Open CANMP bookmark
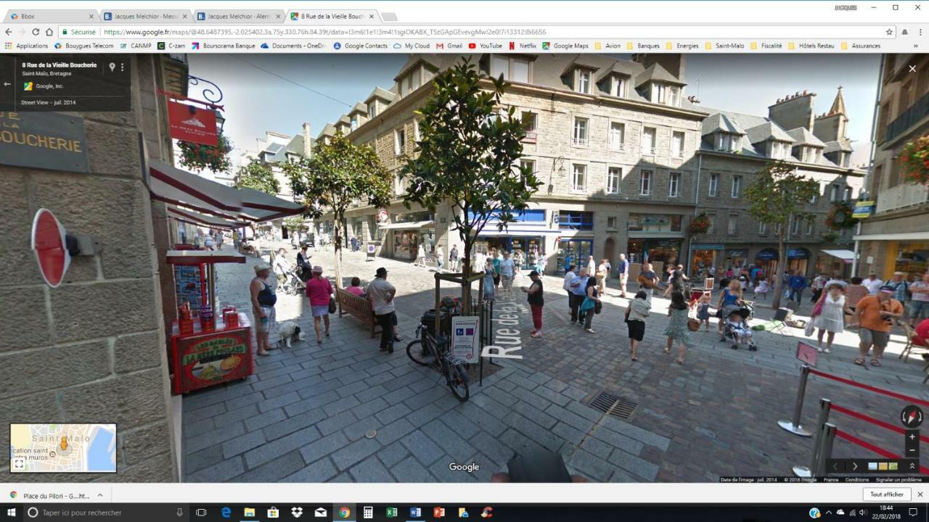 click(x=136, y=46)
